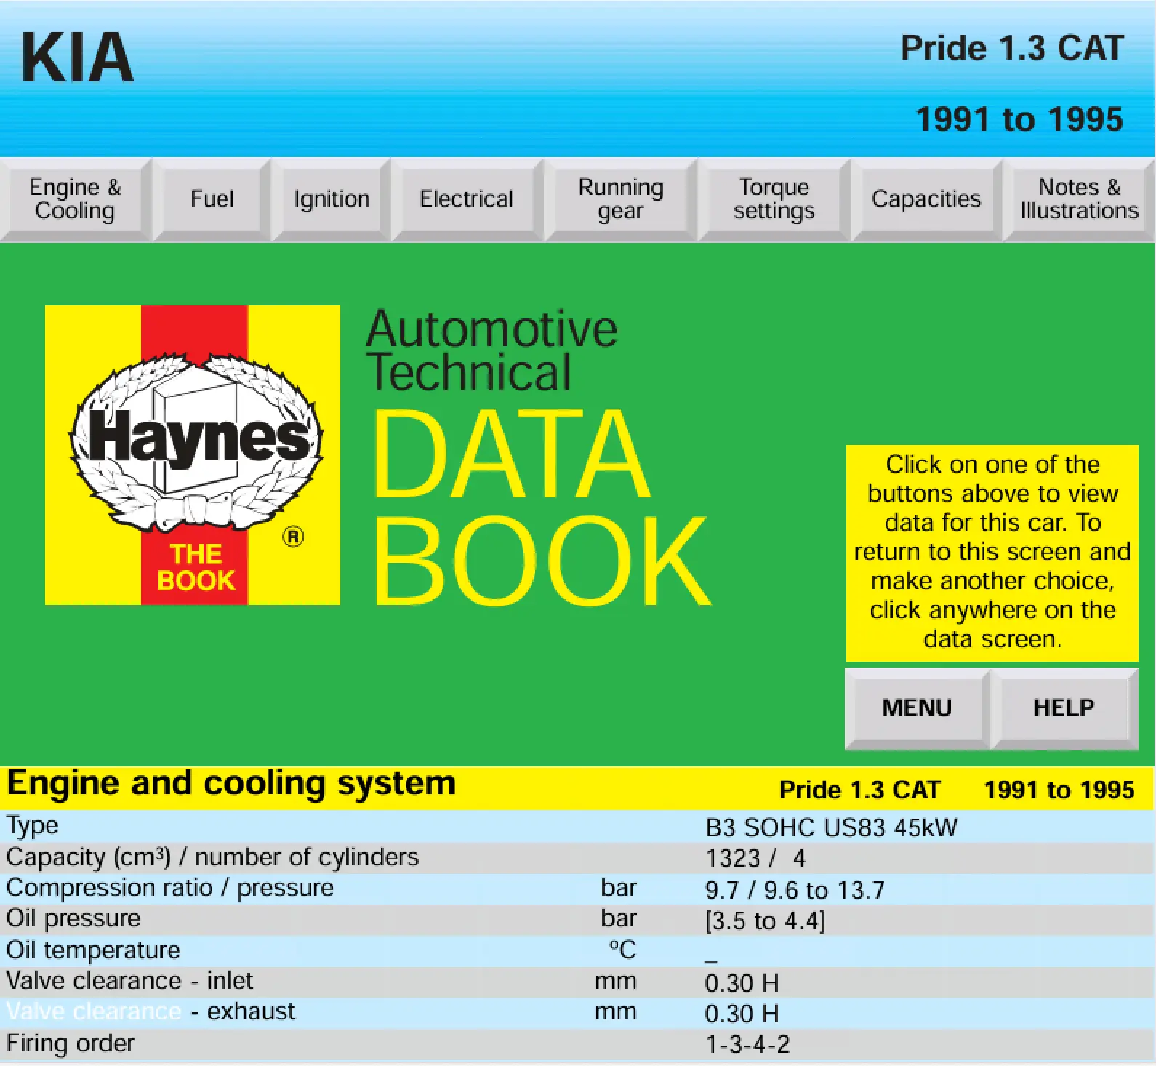Click the yellow instruction note box
Image resolution: width=1156 pixels, height=1066 pixels.
(992, 552)
